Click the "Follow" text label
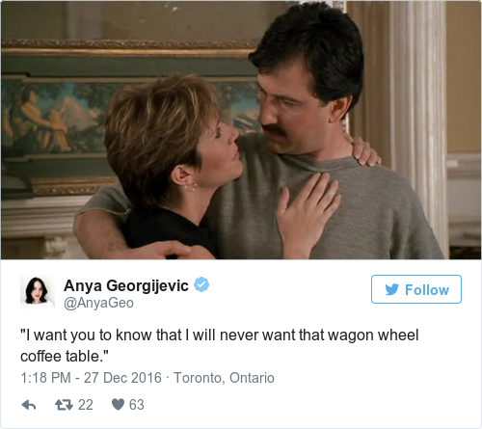This screenshot has width=482, height=429. [x=427, y=290]
